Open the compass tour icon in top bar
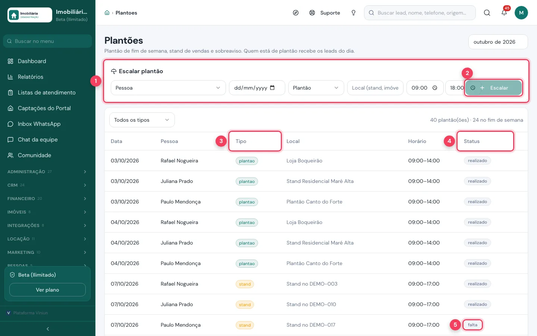 pyautogui.click(x=296, y=13)
